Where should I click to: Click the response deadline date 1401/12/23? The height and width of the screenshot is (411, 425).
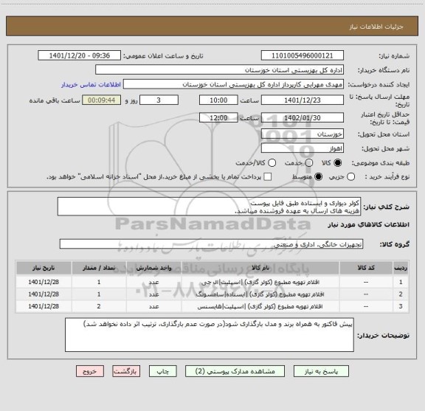point(303,100)
